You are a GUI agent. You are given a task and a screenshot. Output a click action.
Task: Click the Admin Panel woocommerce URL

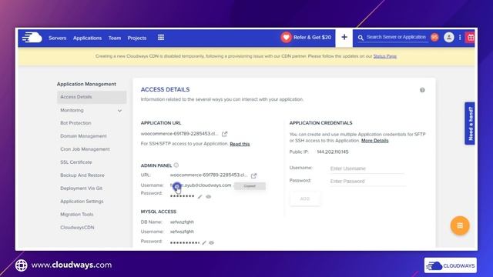(x=209, y=175)
